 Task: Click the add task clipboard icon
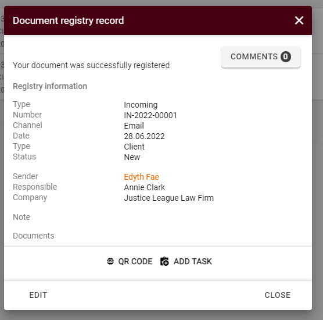tap(164, 261)
